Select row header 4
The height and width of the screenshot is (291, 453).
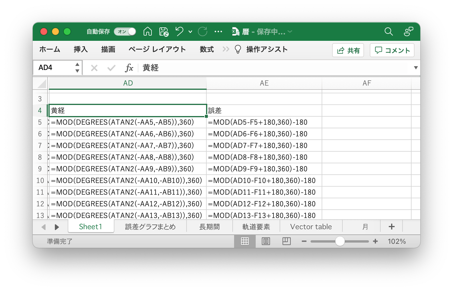point(40,111)
